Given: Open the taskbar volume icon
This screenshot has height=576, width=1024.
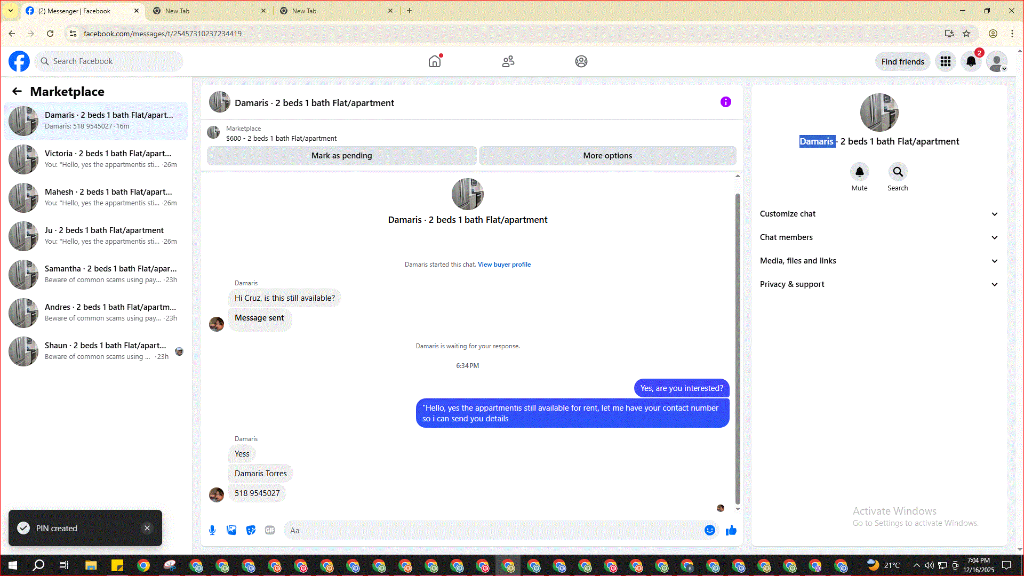Looking at the screenshot, I should (929, 565).
